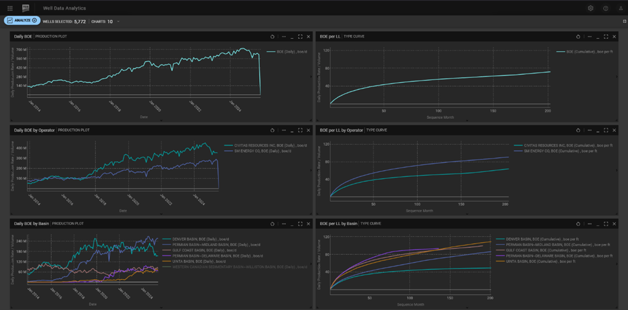The height and width of the screenshot is (310, 628).
Task: Click the TGS logo icon
Action: coord(26,9)
